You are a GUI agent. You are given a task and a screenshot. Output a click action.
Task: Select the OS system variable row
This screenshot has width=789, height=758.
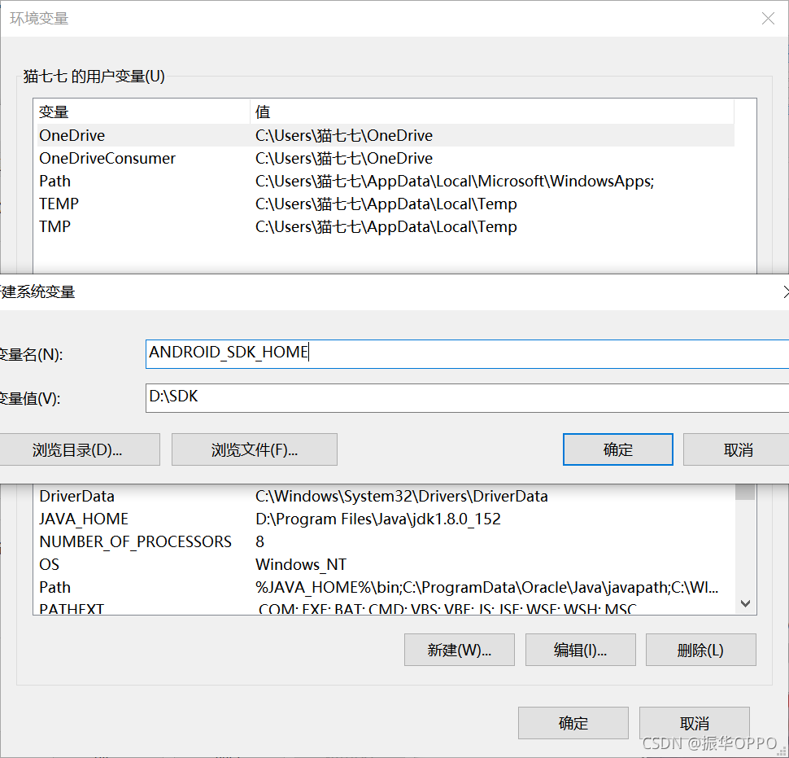click(386, 564)
